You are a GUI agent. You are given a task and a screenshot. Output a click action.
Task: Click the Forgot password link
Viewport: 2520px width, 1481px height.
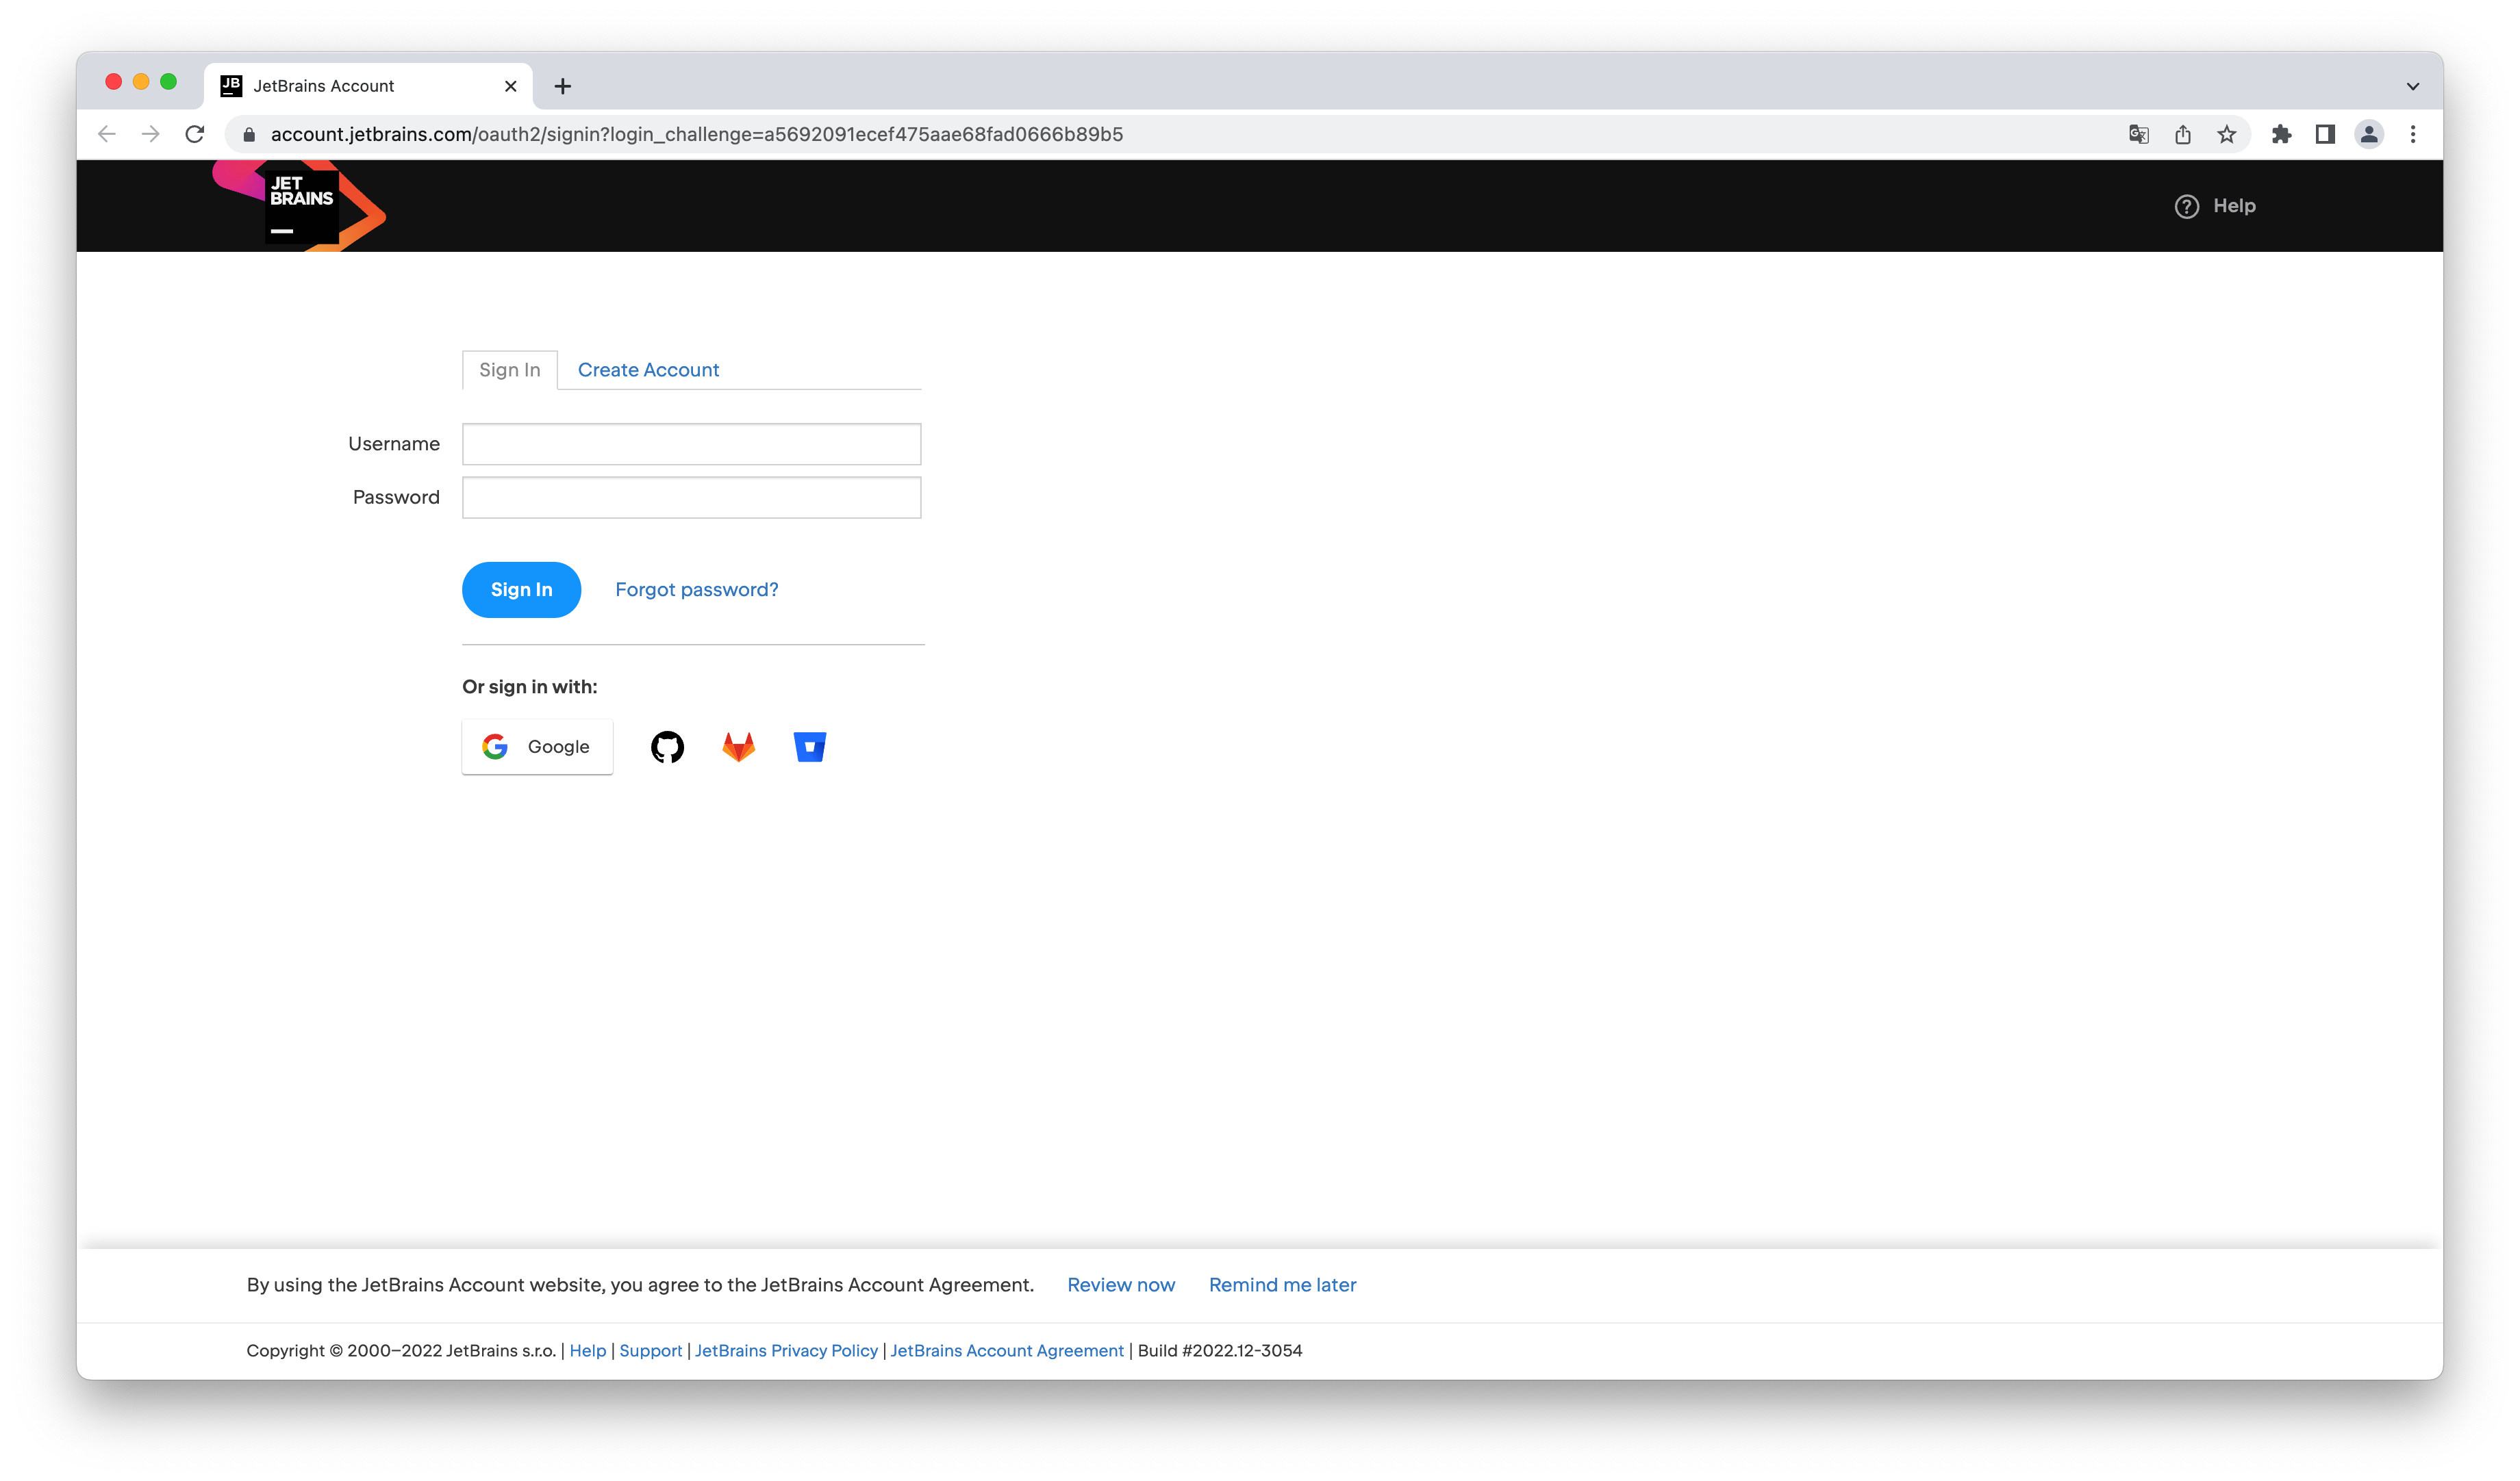(696, 589)
